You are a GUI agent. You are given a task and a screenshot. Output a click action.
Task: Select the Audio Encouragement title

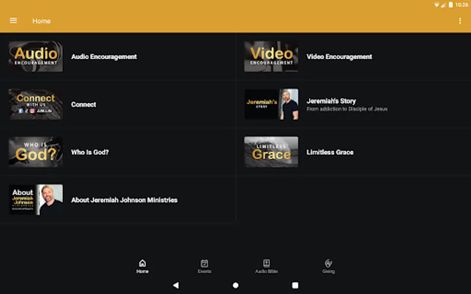click(x=104, y=57)
